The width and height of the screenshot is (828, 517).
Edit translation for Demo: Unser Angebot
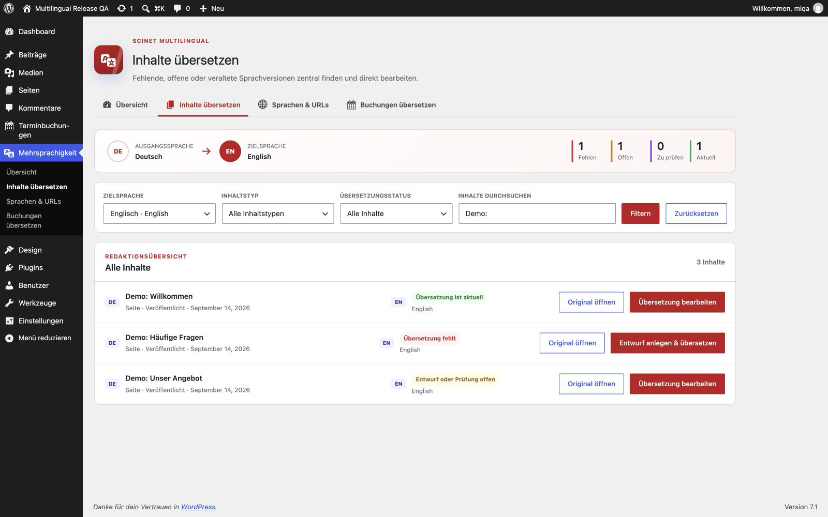point(677,384)
